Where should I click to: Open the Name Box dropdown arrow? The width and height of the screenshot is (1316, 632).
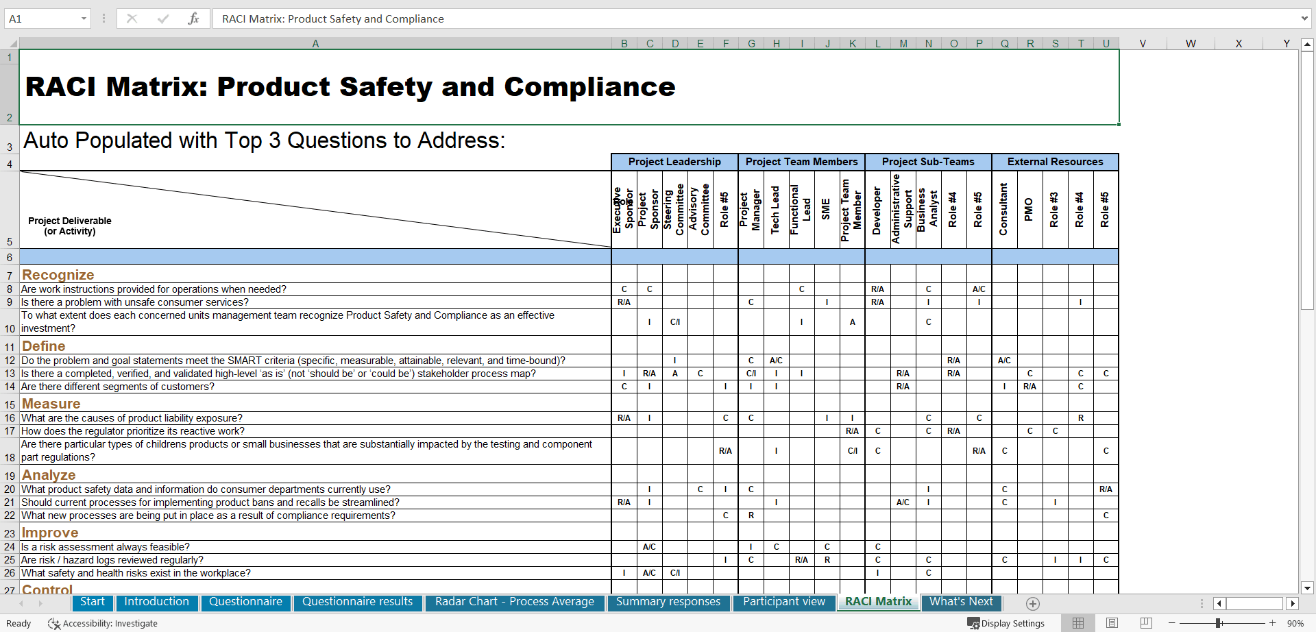point(85,19)
